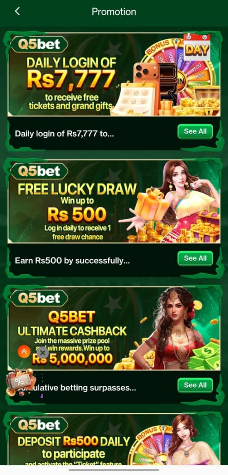Image resolution: width=228 pixels, height=475 pixels.
Task: Click the DAY calendar icon
Action: coord(197,47)
